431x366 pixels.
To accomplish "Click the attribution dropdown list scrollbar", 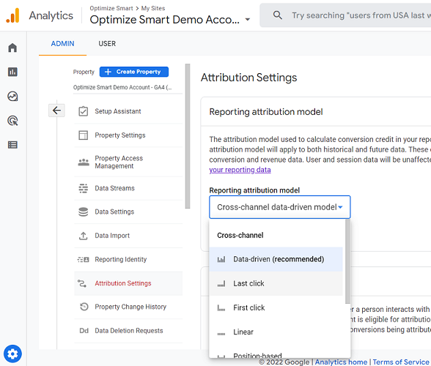I will (x=347, y=261).
